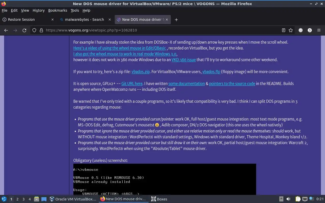325x203 pixels.
Task: Click the clipboard tray icon
Action: (x=298, y=199)
